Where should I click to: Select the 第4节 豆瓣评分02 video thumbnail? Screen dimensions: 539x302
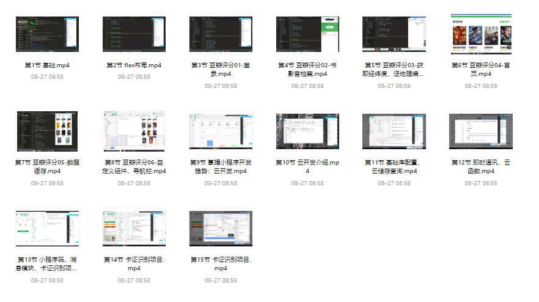[x=307, y=34]
